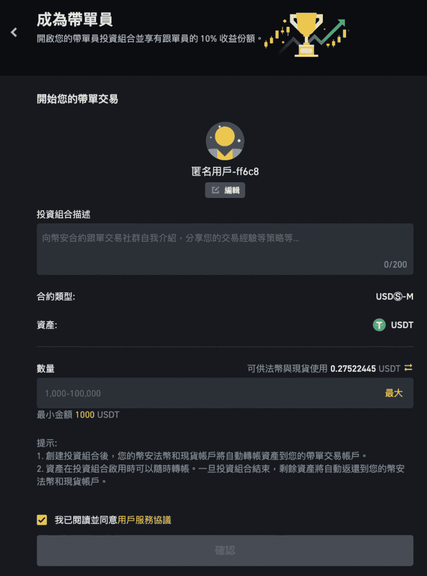
Task: Click the green Tether USDT coin icon
Action: (x=379, y=325)
